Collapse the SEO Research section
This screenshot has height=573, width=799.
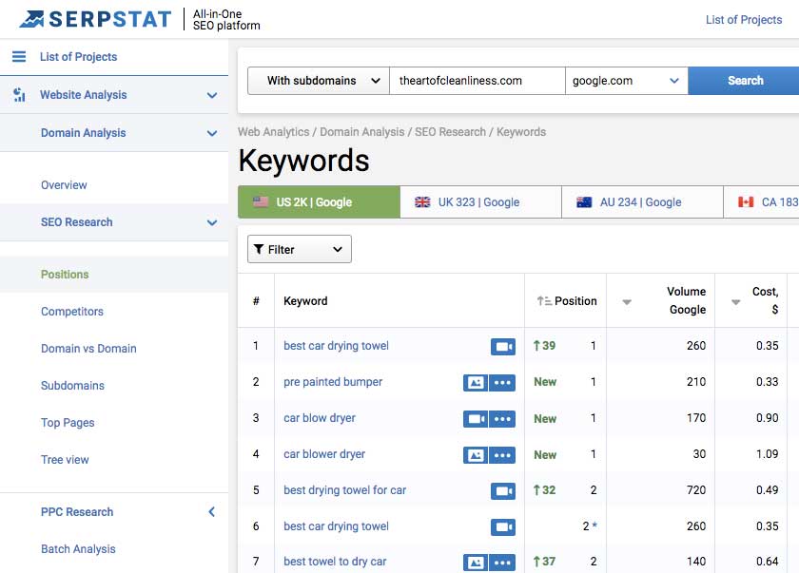pyautogui.click(x=211, y=222)
